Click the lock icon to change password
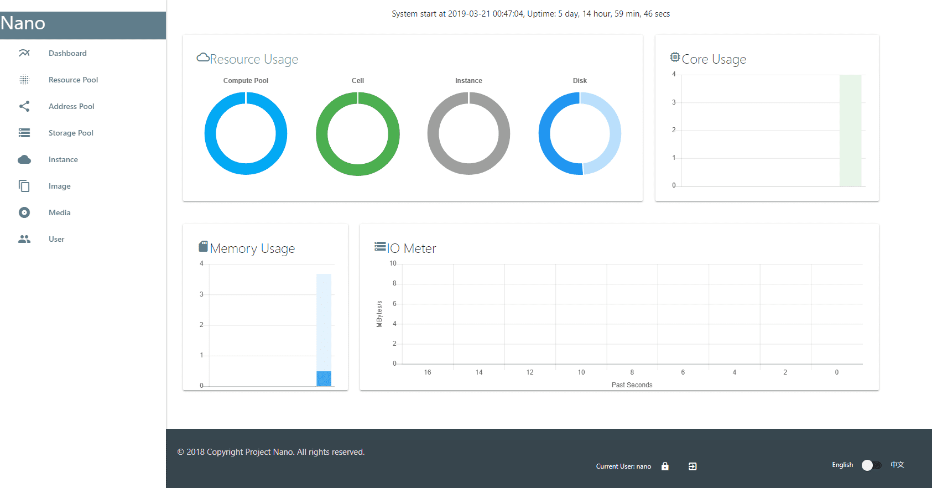 tap(665, 466)
